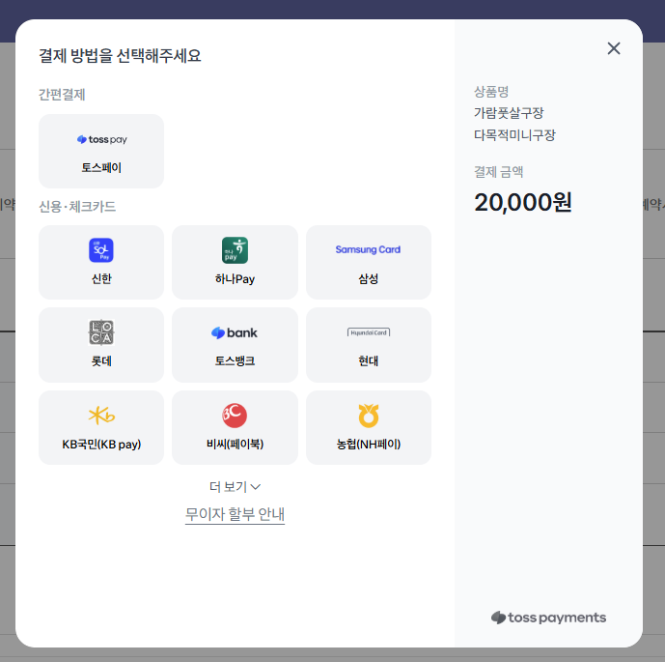Click product name 가람풋살구장
This screenshot has height=662, width=665.
pos(509,113)
